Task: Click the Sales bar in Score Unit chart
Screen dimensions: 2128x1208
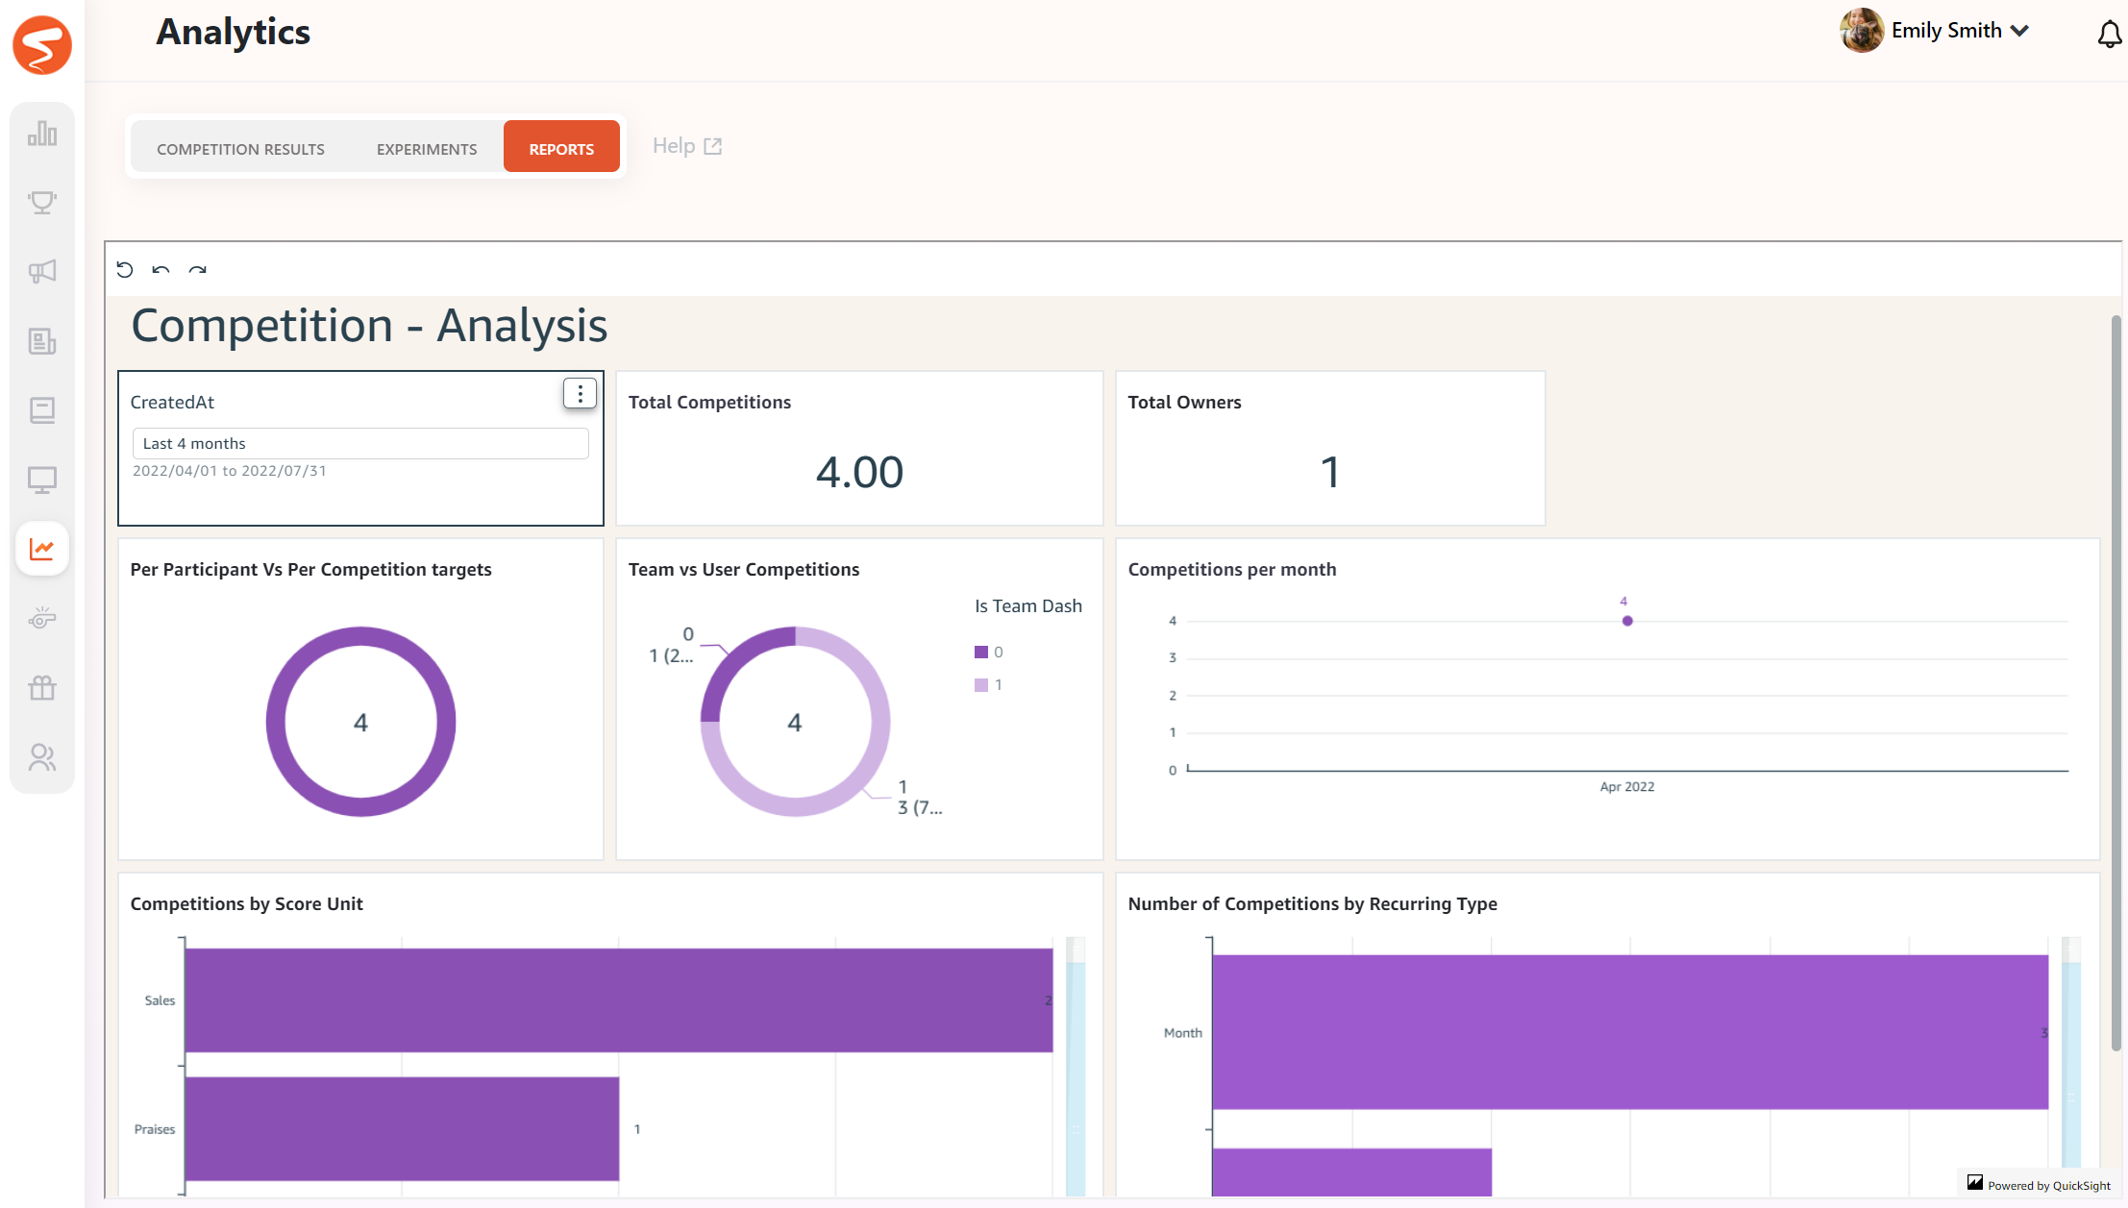Action: [x=619, y=1000]
